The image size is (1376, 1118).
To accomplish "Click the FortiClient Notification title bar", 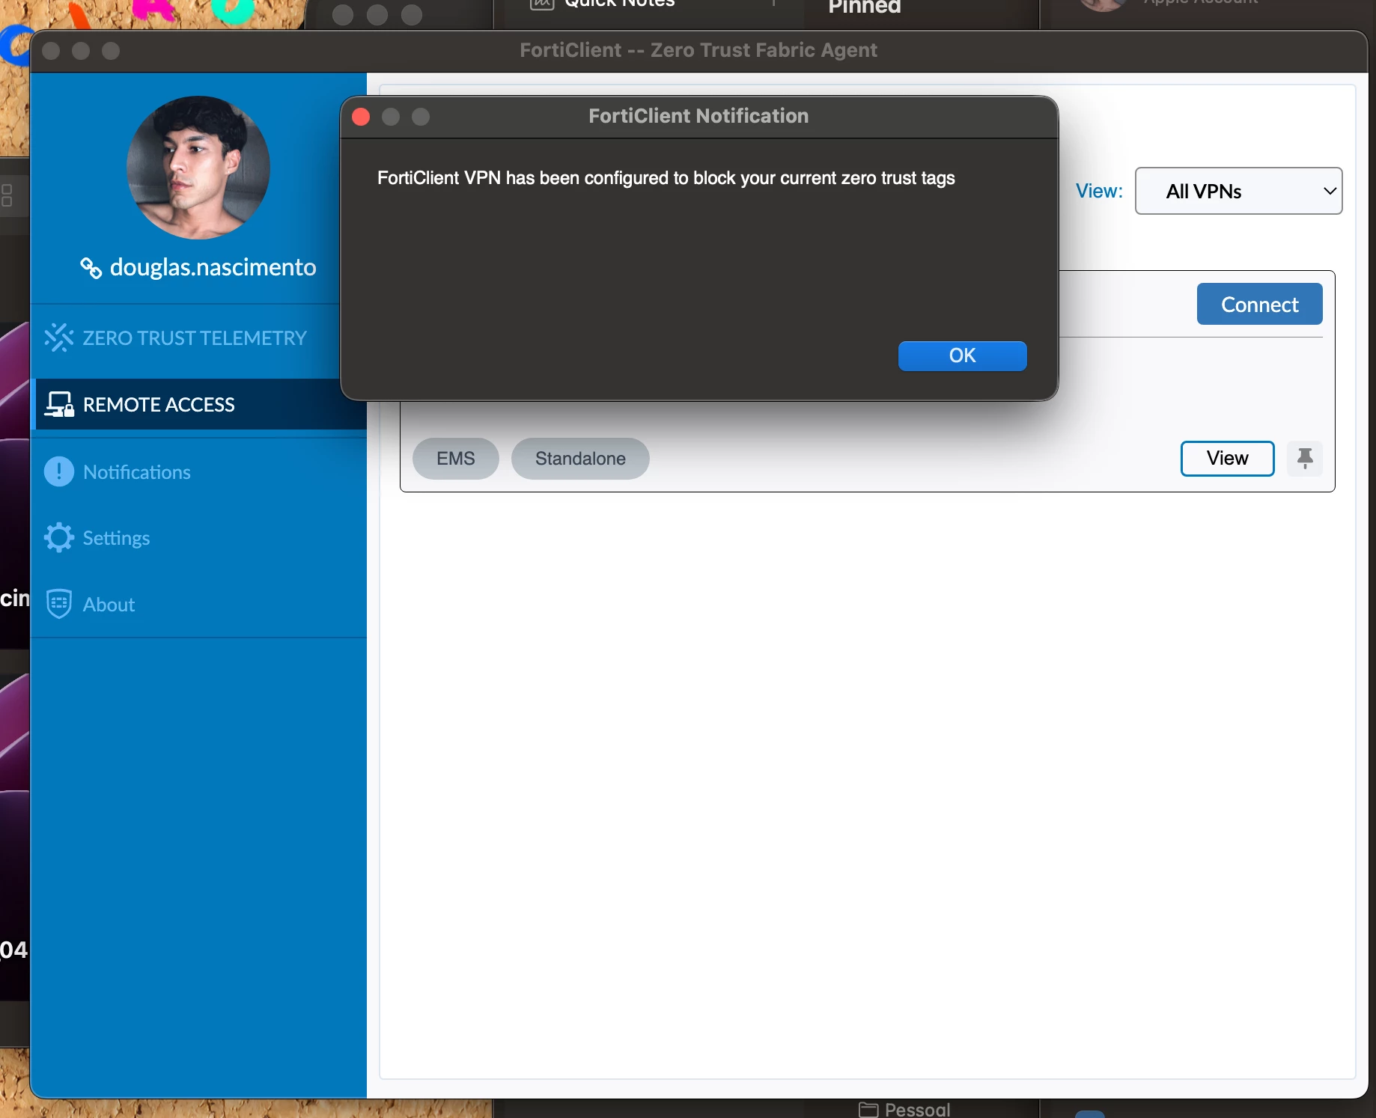I will [x=698, y=116].
